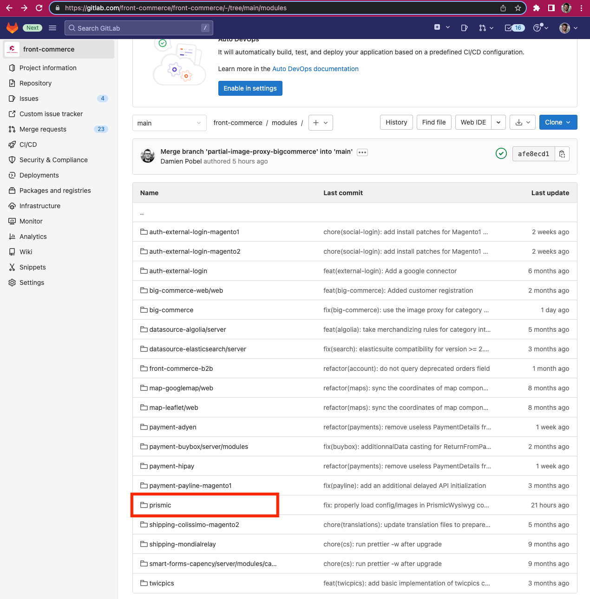
Task: Expand commit message ellipsis button
Action: (362, 152)
